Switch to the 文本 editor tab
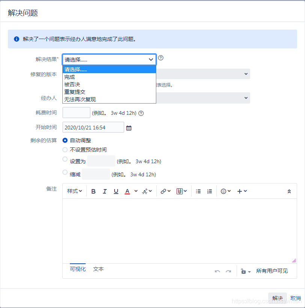Viewport: 305px width, 308px height. 98,269
